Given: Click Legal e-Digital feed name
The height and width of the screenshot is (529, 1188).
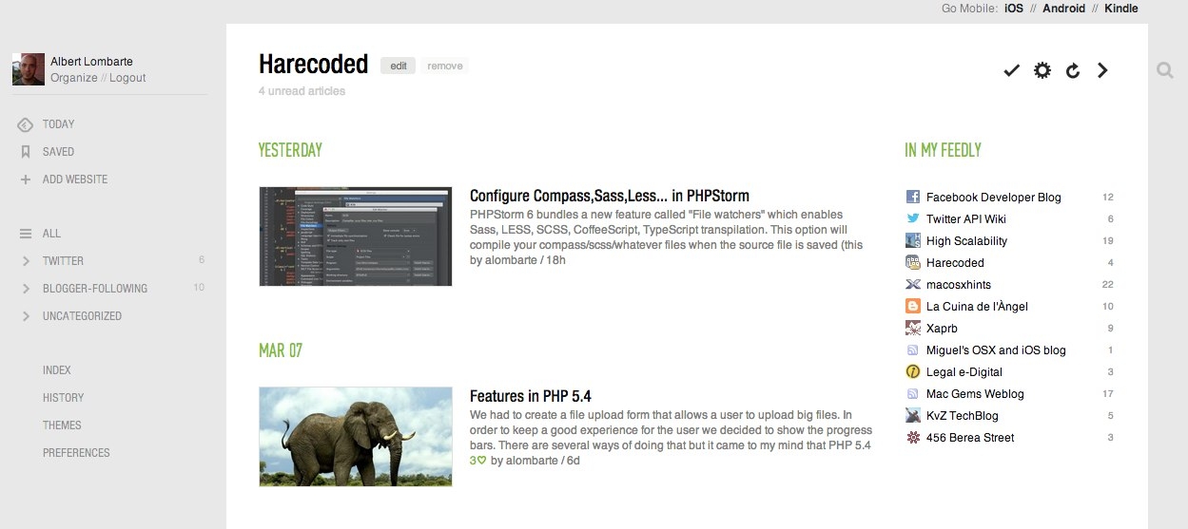Looking at the screenshot, I should pyautogui.click(x=964, y=372).
